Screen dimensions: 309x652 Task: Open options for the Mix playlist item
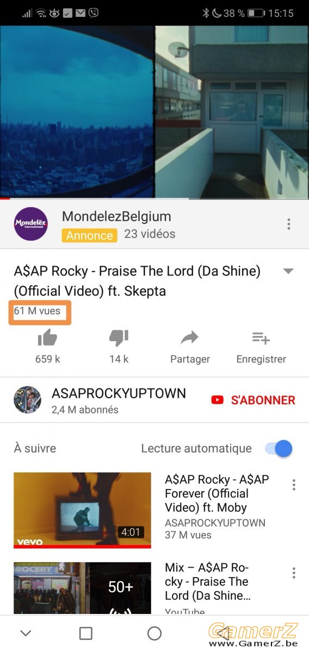294,573
